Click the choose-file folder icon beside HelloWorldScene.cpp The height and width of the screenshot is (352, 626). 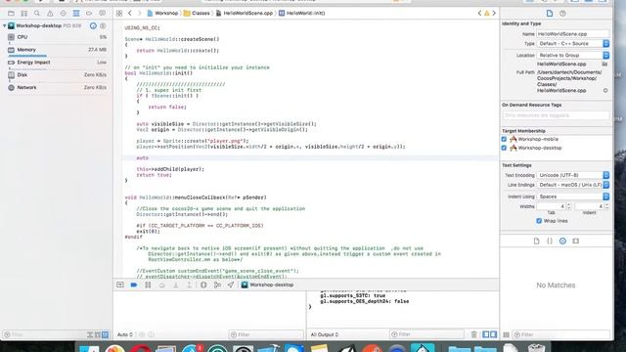(604, 64)
